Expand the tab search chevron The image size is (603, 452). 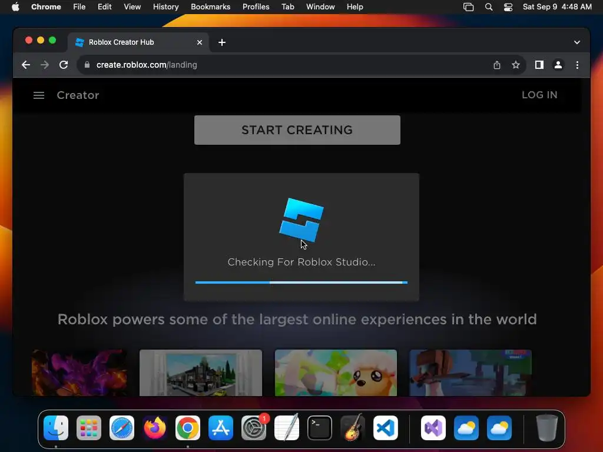[577, 42]
